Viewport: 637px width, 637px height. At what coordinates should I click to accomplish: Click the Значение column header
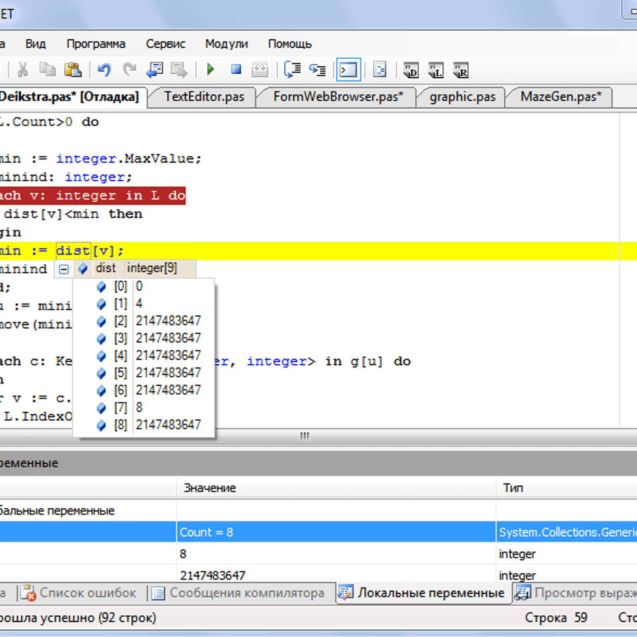(336, 488)
